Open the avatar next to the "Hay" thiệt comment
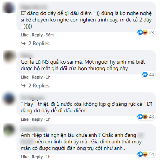Viewport: 168px width, 161px height. pos(9,99)
